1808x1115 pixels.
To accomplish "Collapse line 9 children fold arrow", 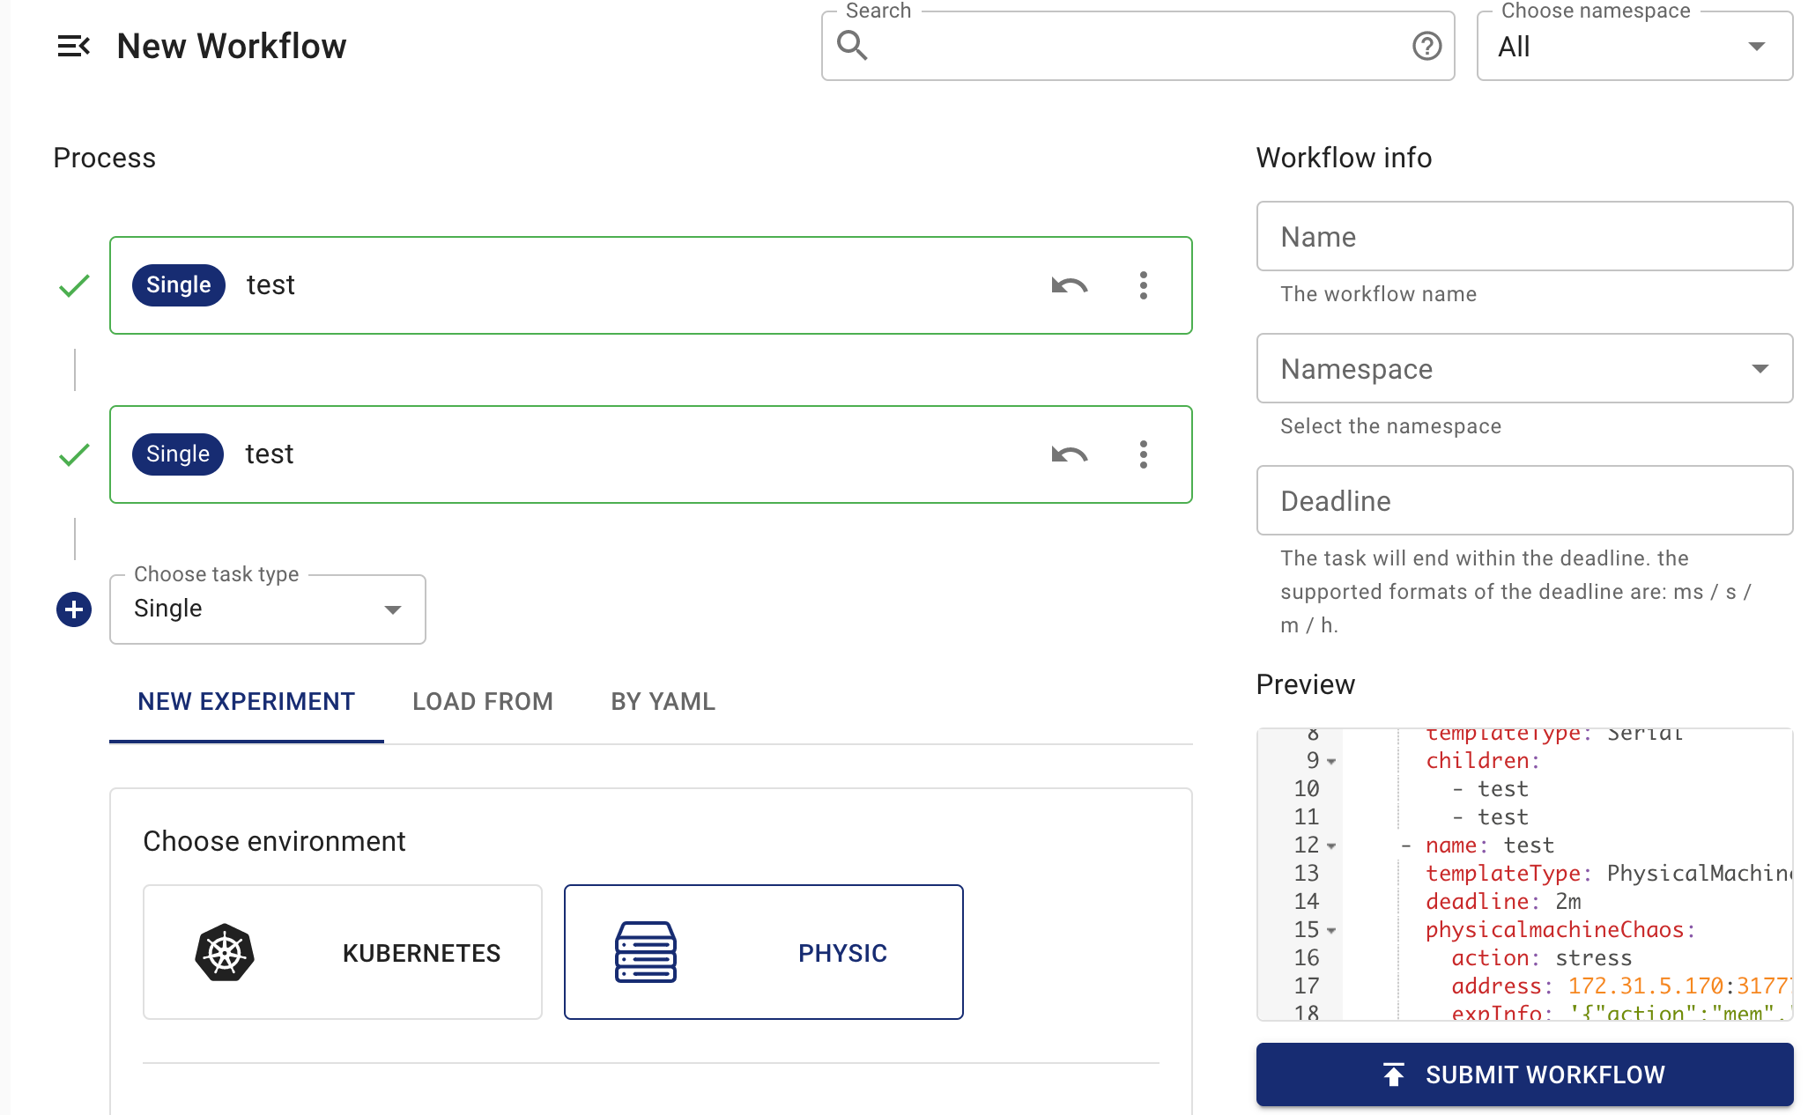I will pos(1331,762).
